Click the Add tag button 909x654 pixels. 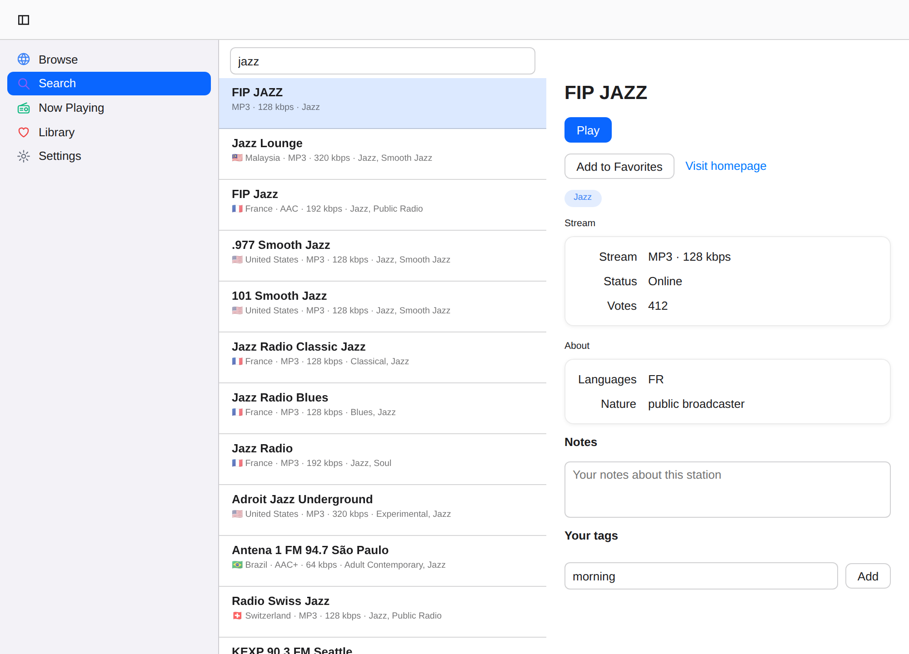[x=868, y=576]
